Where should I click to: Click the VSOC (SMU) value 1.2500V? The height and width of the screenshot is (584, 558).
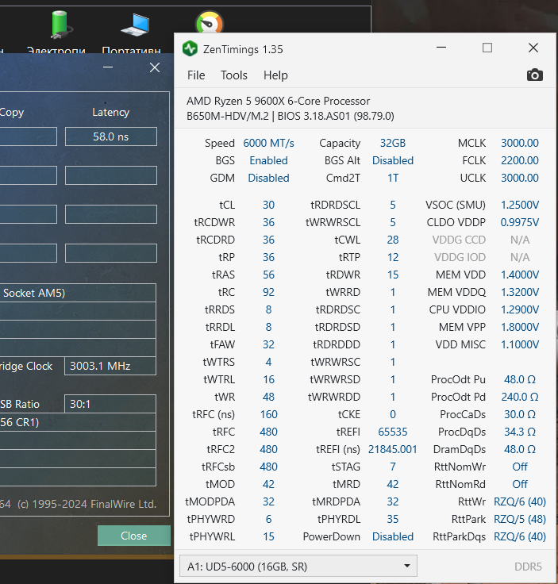[520, 205]
